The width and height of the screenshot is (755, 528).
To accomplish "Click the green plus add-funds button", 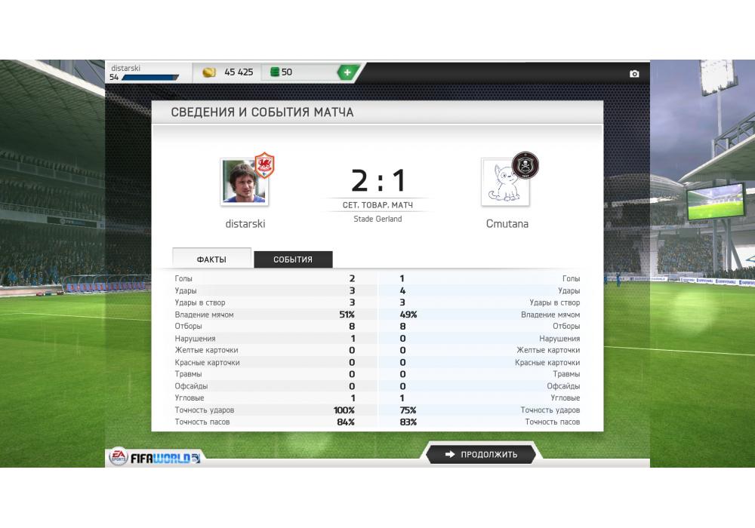I will [347, 72].
